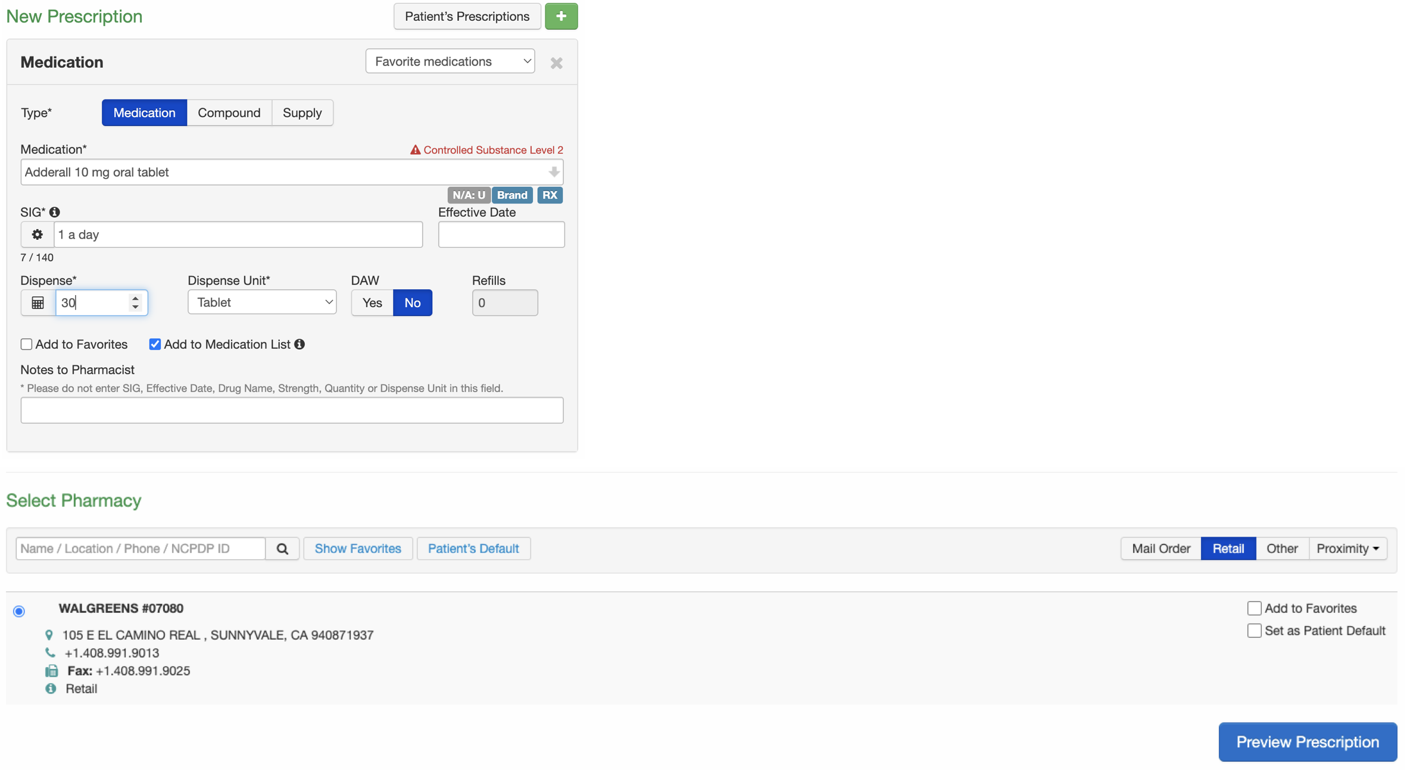
Task: Select the Compound type tab
Action: [x=229, y=112]
